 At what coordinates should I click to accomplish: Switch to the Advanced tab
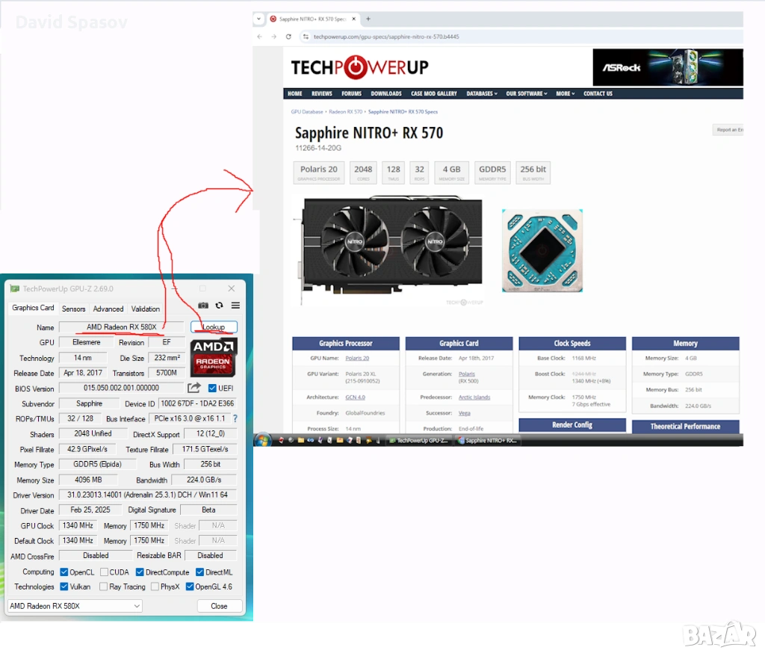108,309
